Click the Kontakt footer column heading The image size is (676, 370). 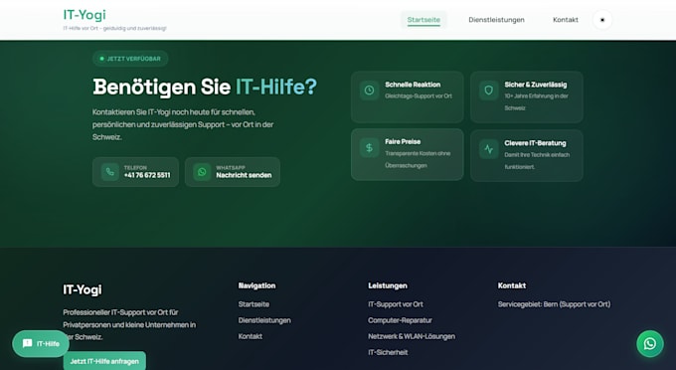tap(511, 285)
